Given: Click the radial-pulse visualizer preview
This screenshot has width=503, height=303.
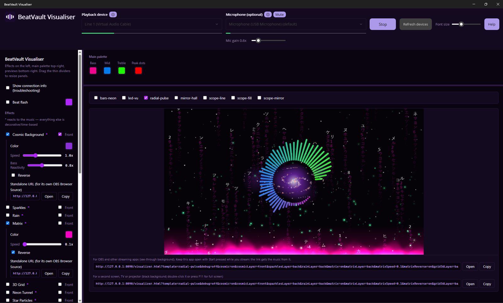Looking at the screenshot, I should pos(294,182).
